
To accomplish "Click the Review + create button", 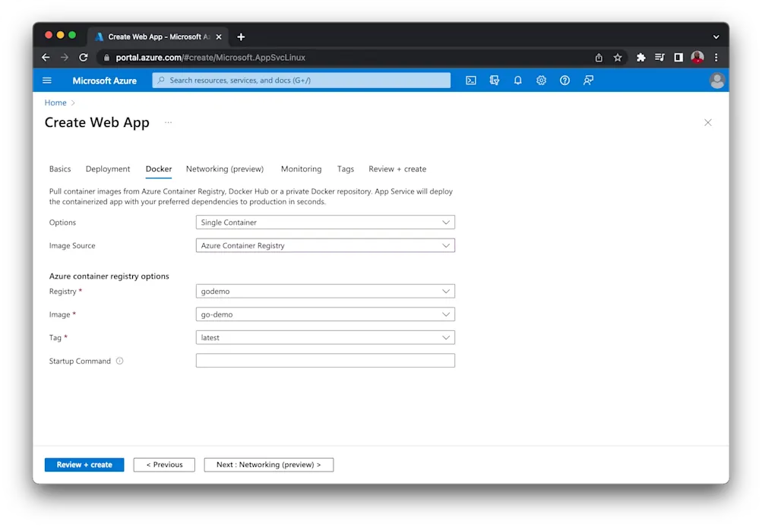I will [84, 464].
